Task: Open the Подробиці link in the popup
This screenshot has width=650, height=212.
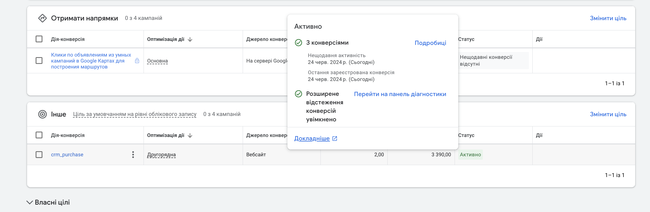Action: 430,43
